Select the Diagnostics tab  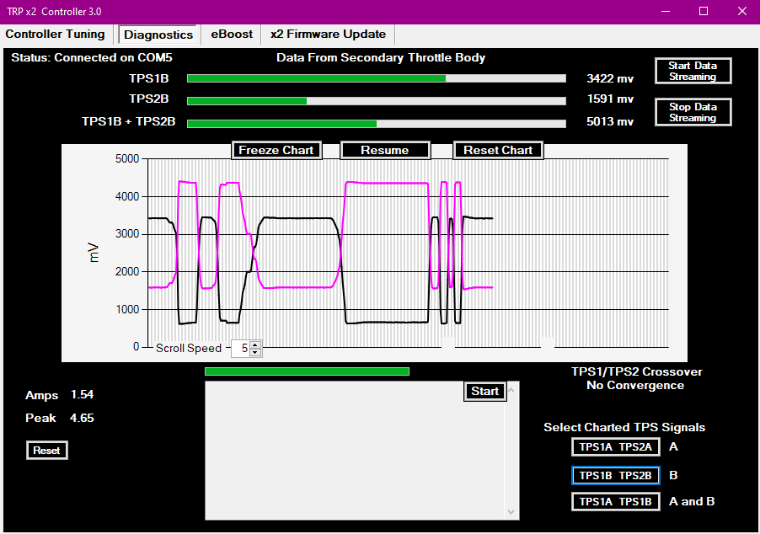pyautogui.click(x=158, y=35)
